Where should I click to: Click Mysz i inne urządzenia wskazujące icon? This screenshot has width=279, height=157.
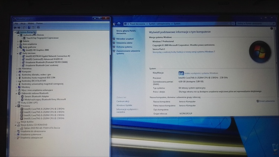point(19,90)
